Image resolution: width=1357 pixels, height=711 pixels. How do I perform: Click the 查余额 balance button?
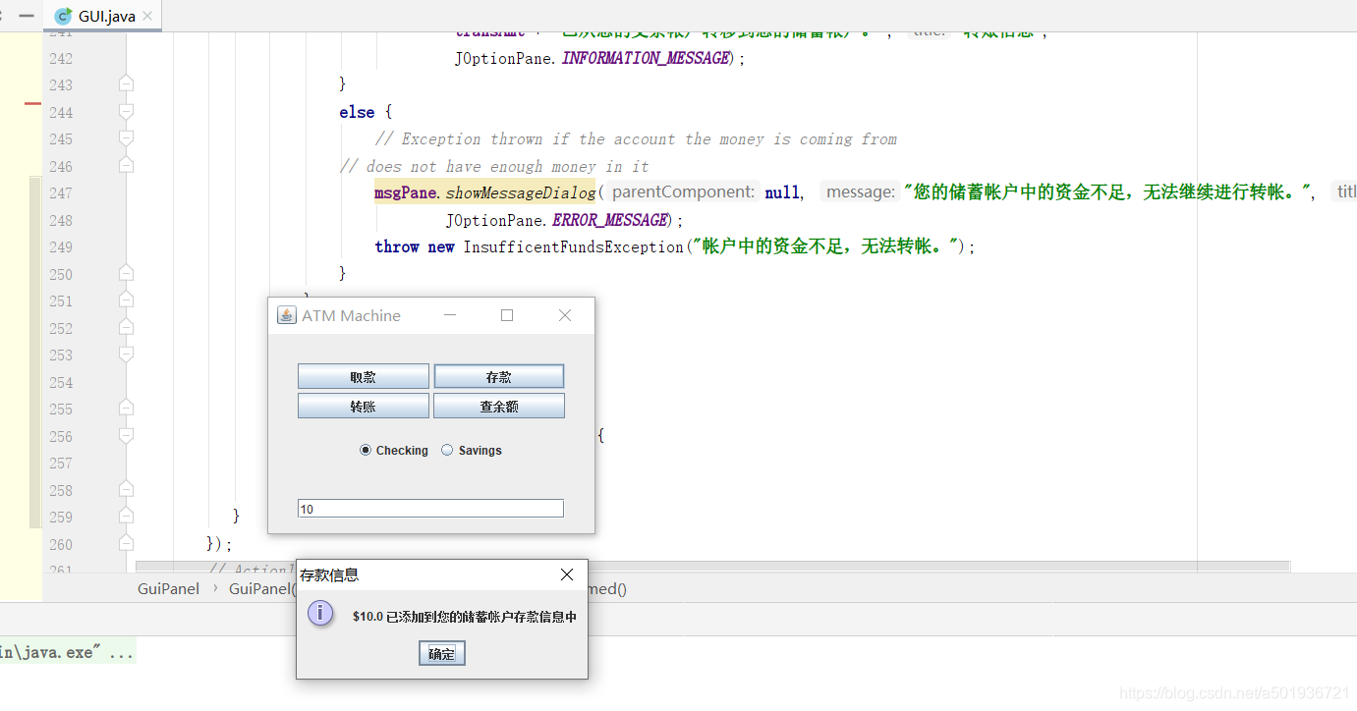click(x=499, y=406)
